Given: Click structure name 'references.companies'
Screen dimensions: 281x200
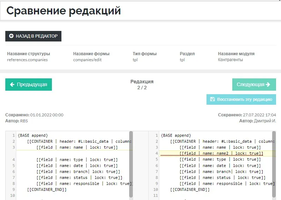Looking at the screenshot, I should pos(27,60).
